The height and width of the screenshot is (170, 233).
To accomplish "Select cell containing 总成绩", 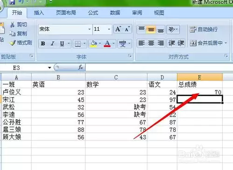I will [200, 84].
